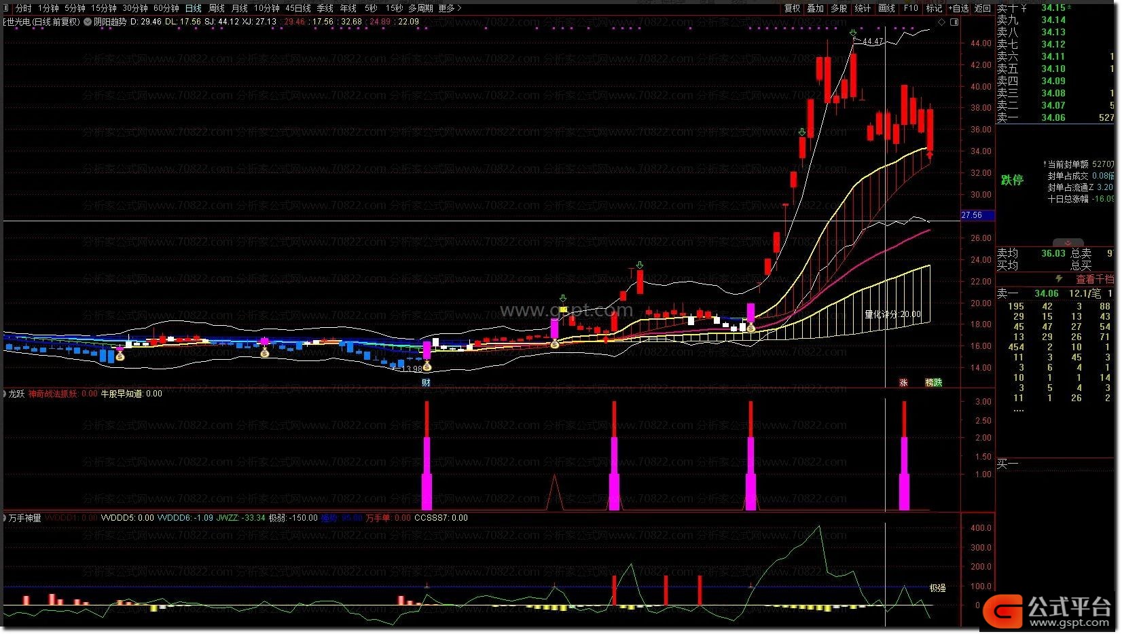Image resolution: width=1122 pixels, height=634 pixels.
Task: Switch to 1分钟 chart period
Action: pyautogui.click(x=48, y=8)
